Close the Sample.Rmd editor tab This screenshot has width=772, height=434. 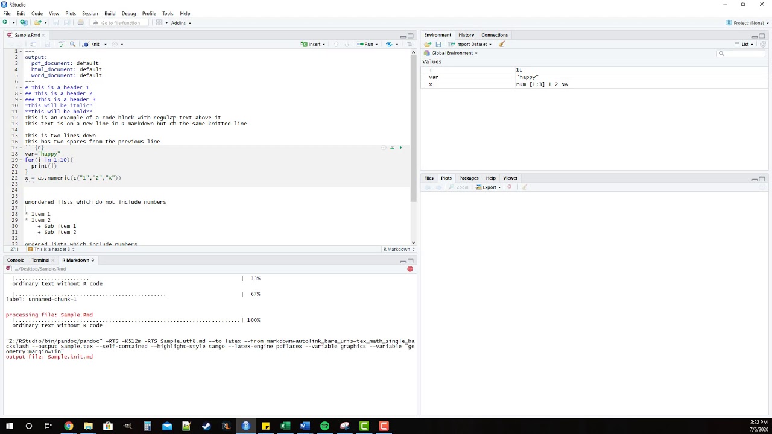click(45, 35)
